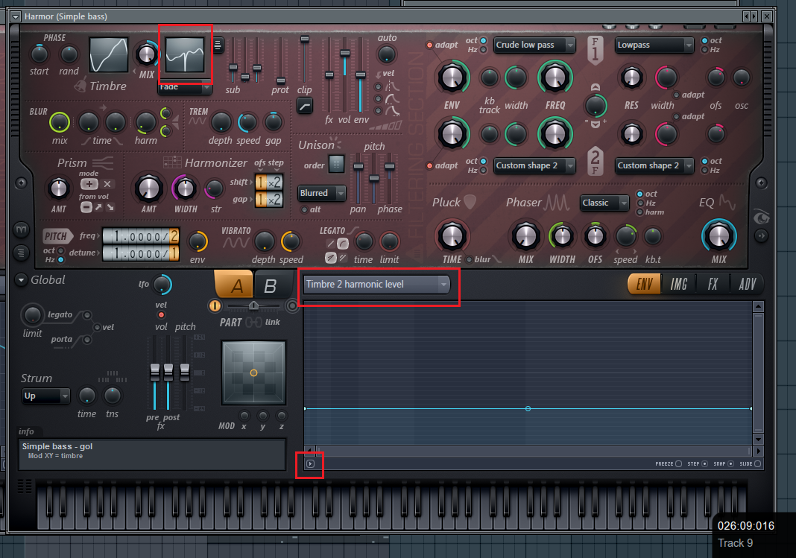
Task: Click the A/B part mix slider
Action: tap(253, 305)
